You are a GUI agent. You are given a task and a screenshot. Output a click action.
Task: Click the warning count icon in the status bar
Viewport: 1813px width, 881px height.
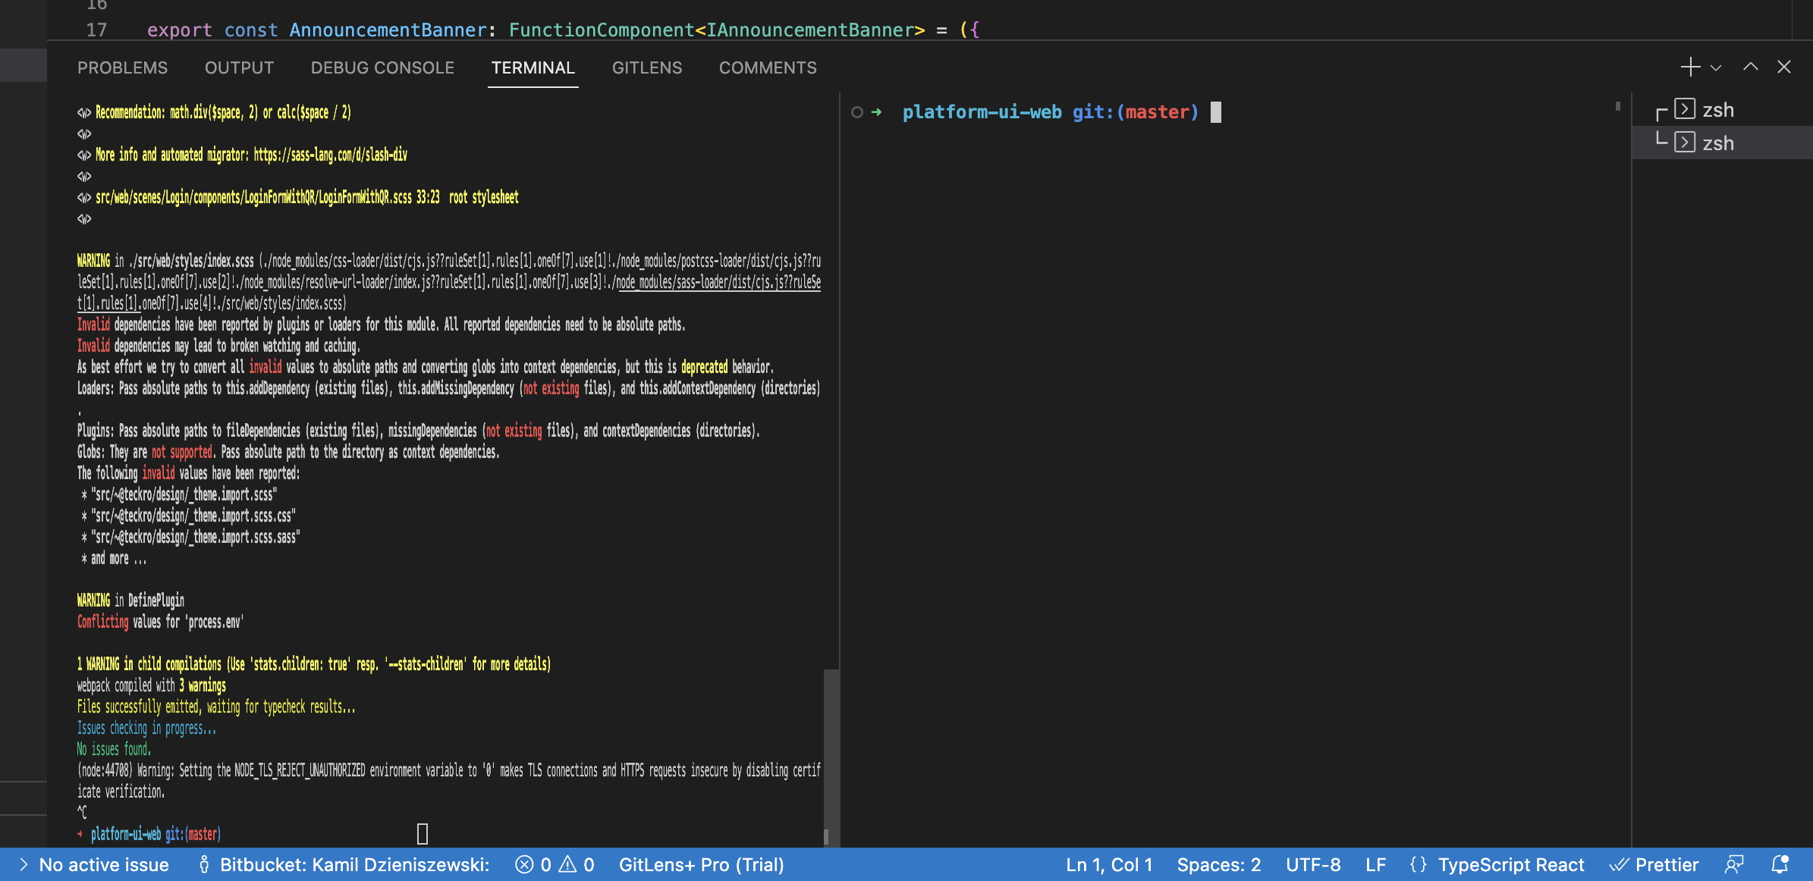click(578, 864)
